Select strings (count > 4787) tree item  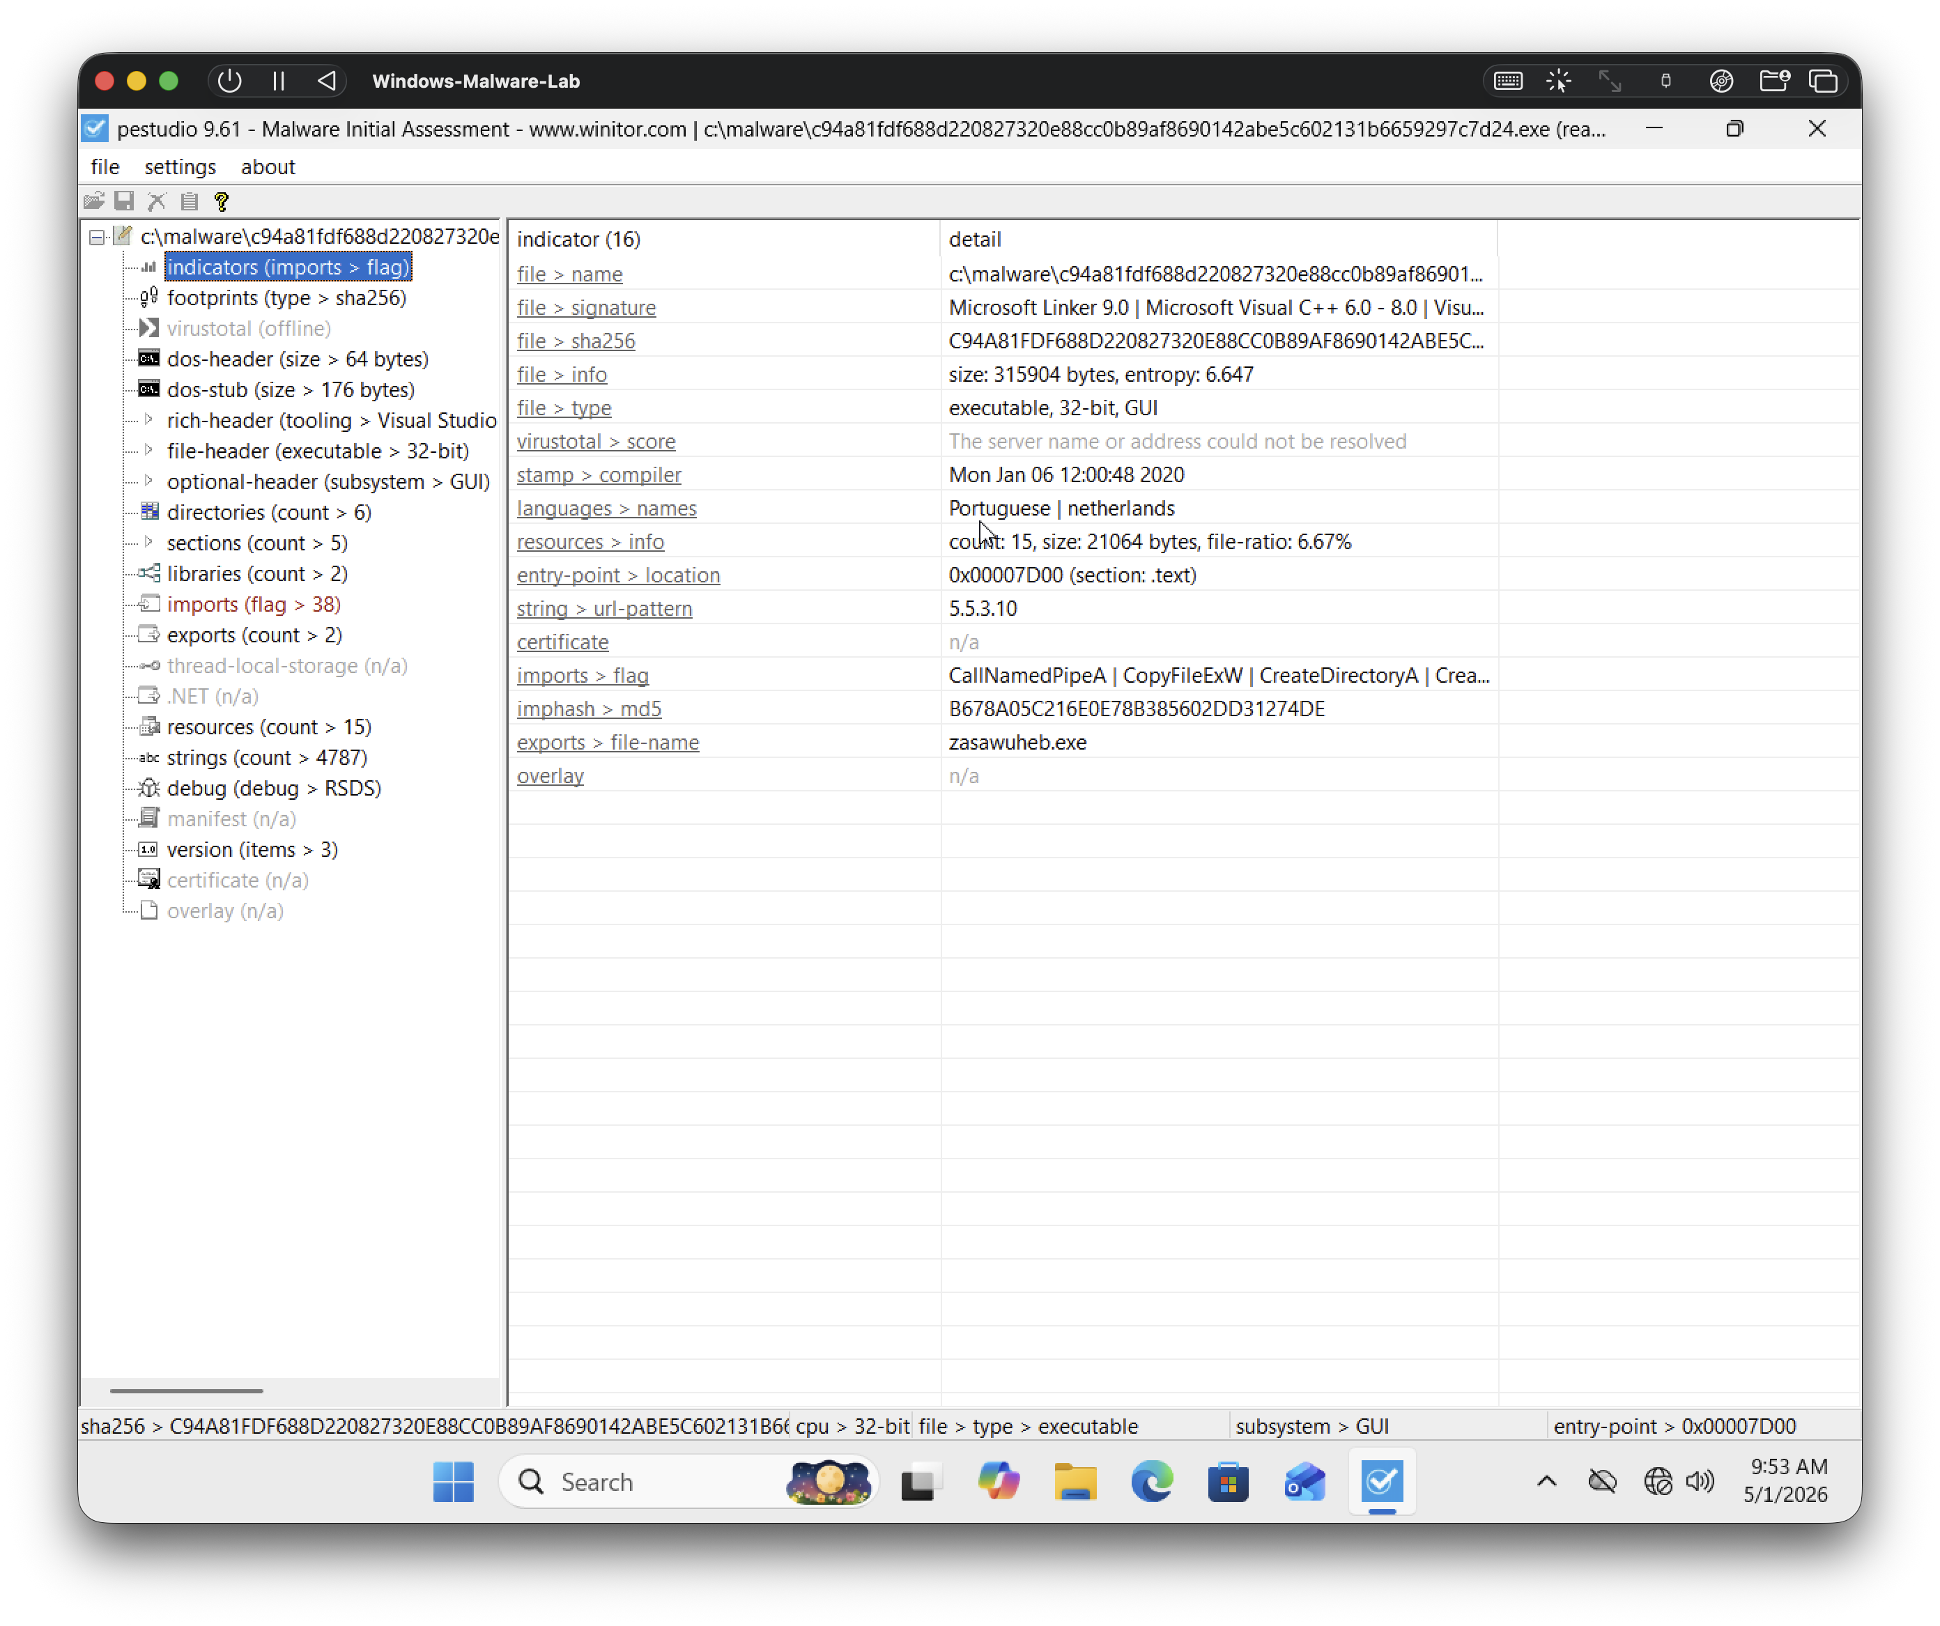[x=267, y=757]
